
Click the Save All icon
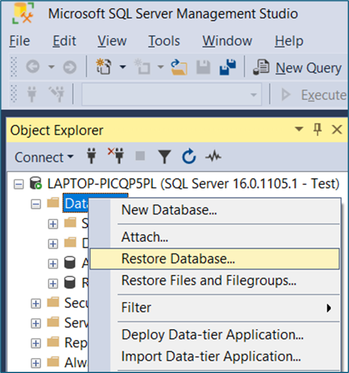click(228, 67)
